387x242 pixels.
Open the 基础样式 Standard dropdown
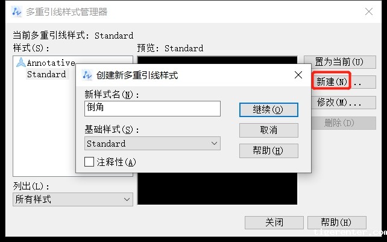coord(153,144)
